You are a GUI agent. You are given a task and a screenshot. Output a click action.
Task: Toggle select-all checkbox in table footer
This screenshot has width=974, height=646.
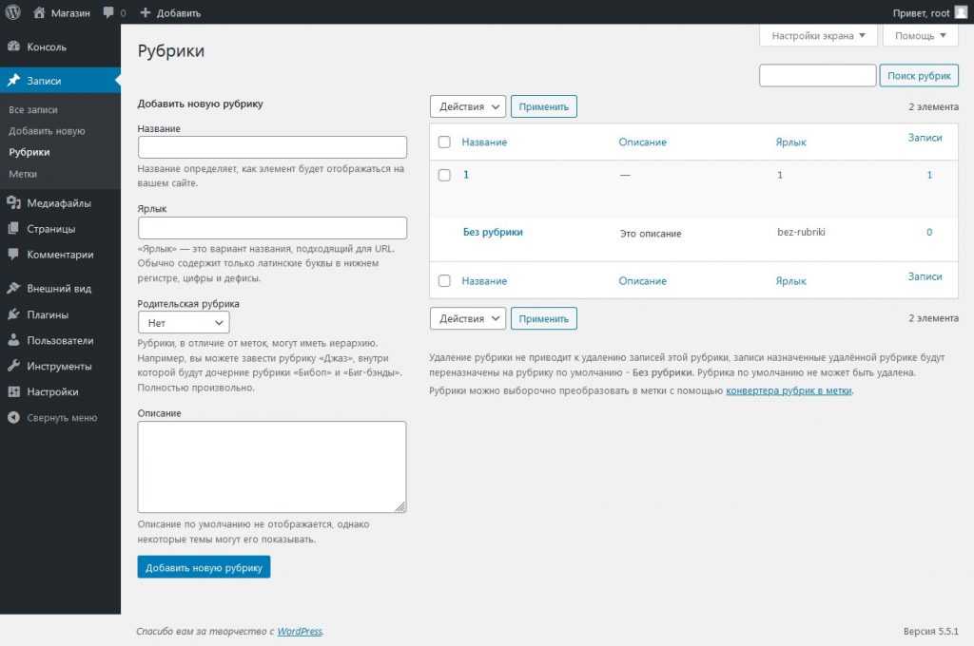coord(443,281)
